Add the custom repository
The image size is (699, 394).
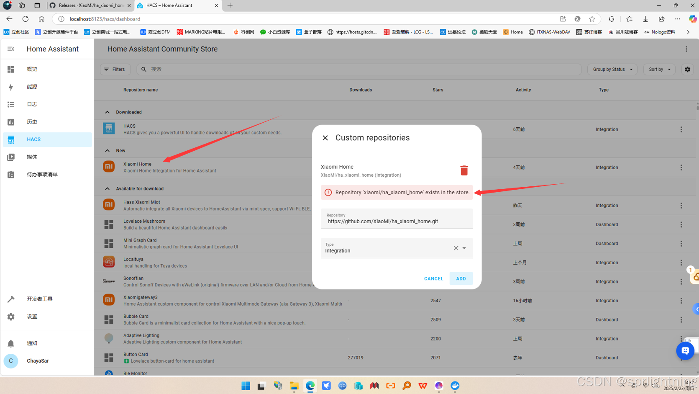click(x=461, y=278)
